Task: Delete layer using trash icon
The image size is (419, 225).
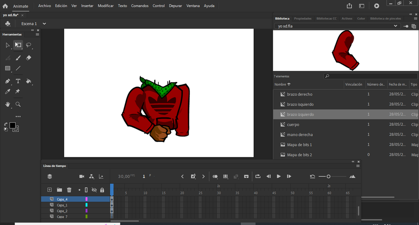Action: pos(69,190)
